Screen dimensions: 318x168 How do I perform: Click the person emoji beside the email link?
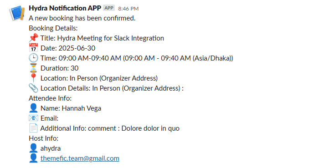click(33, 158)
